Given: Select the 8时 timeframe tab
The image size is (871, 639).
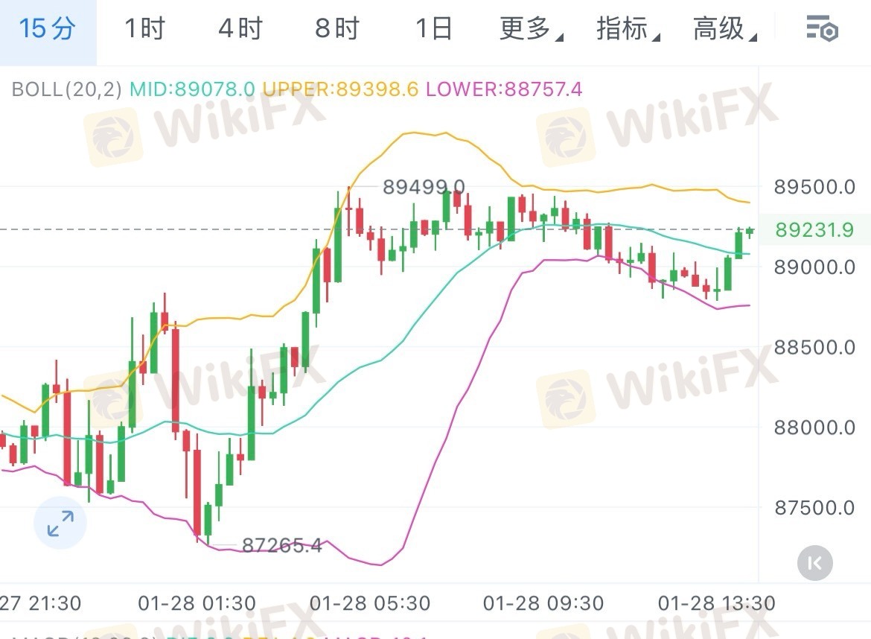Looking at the screenshot, I should [x=336, y=30].
